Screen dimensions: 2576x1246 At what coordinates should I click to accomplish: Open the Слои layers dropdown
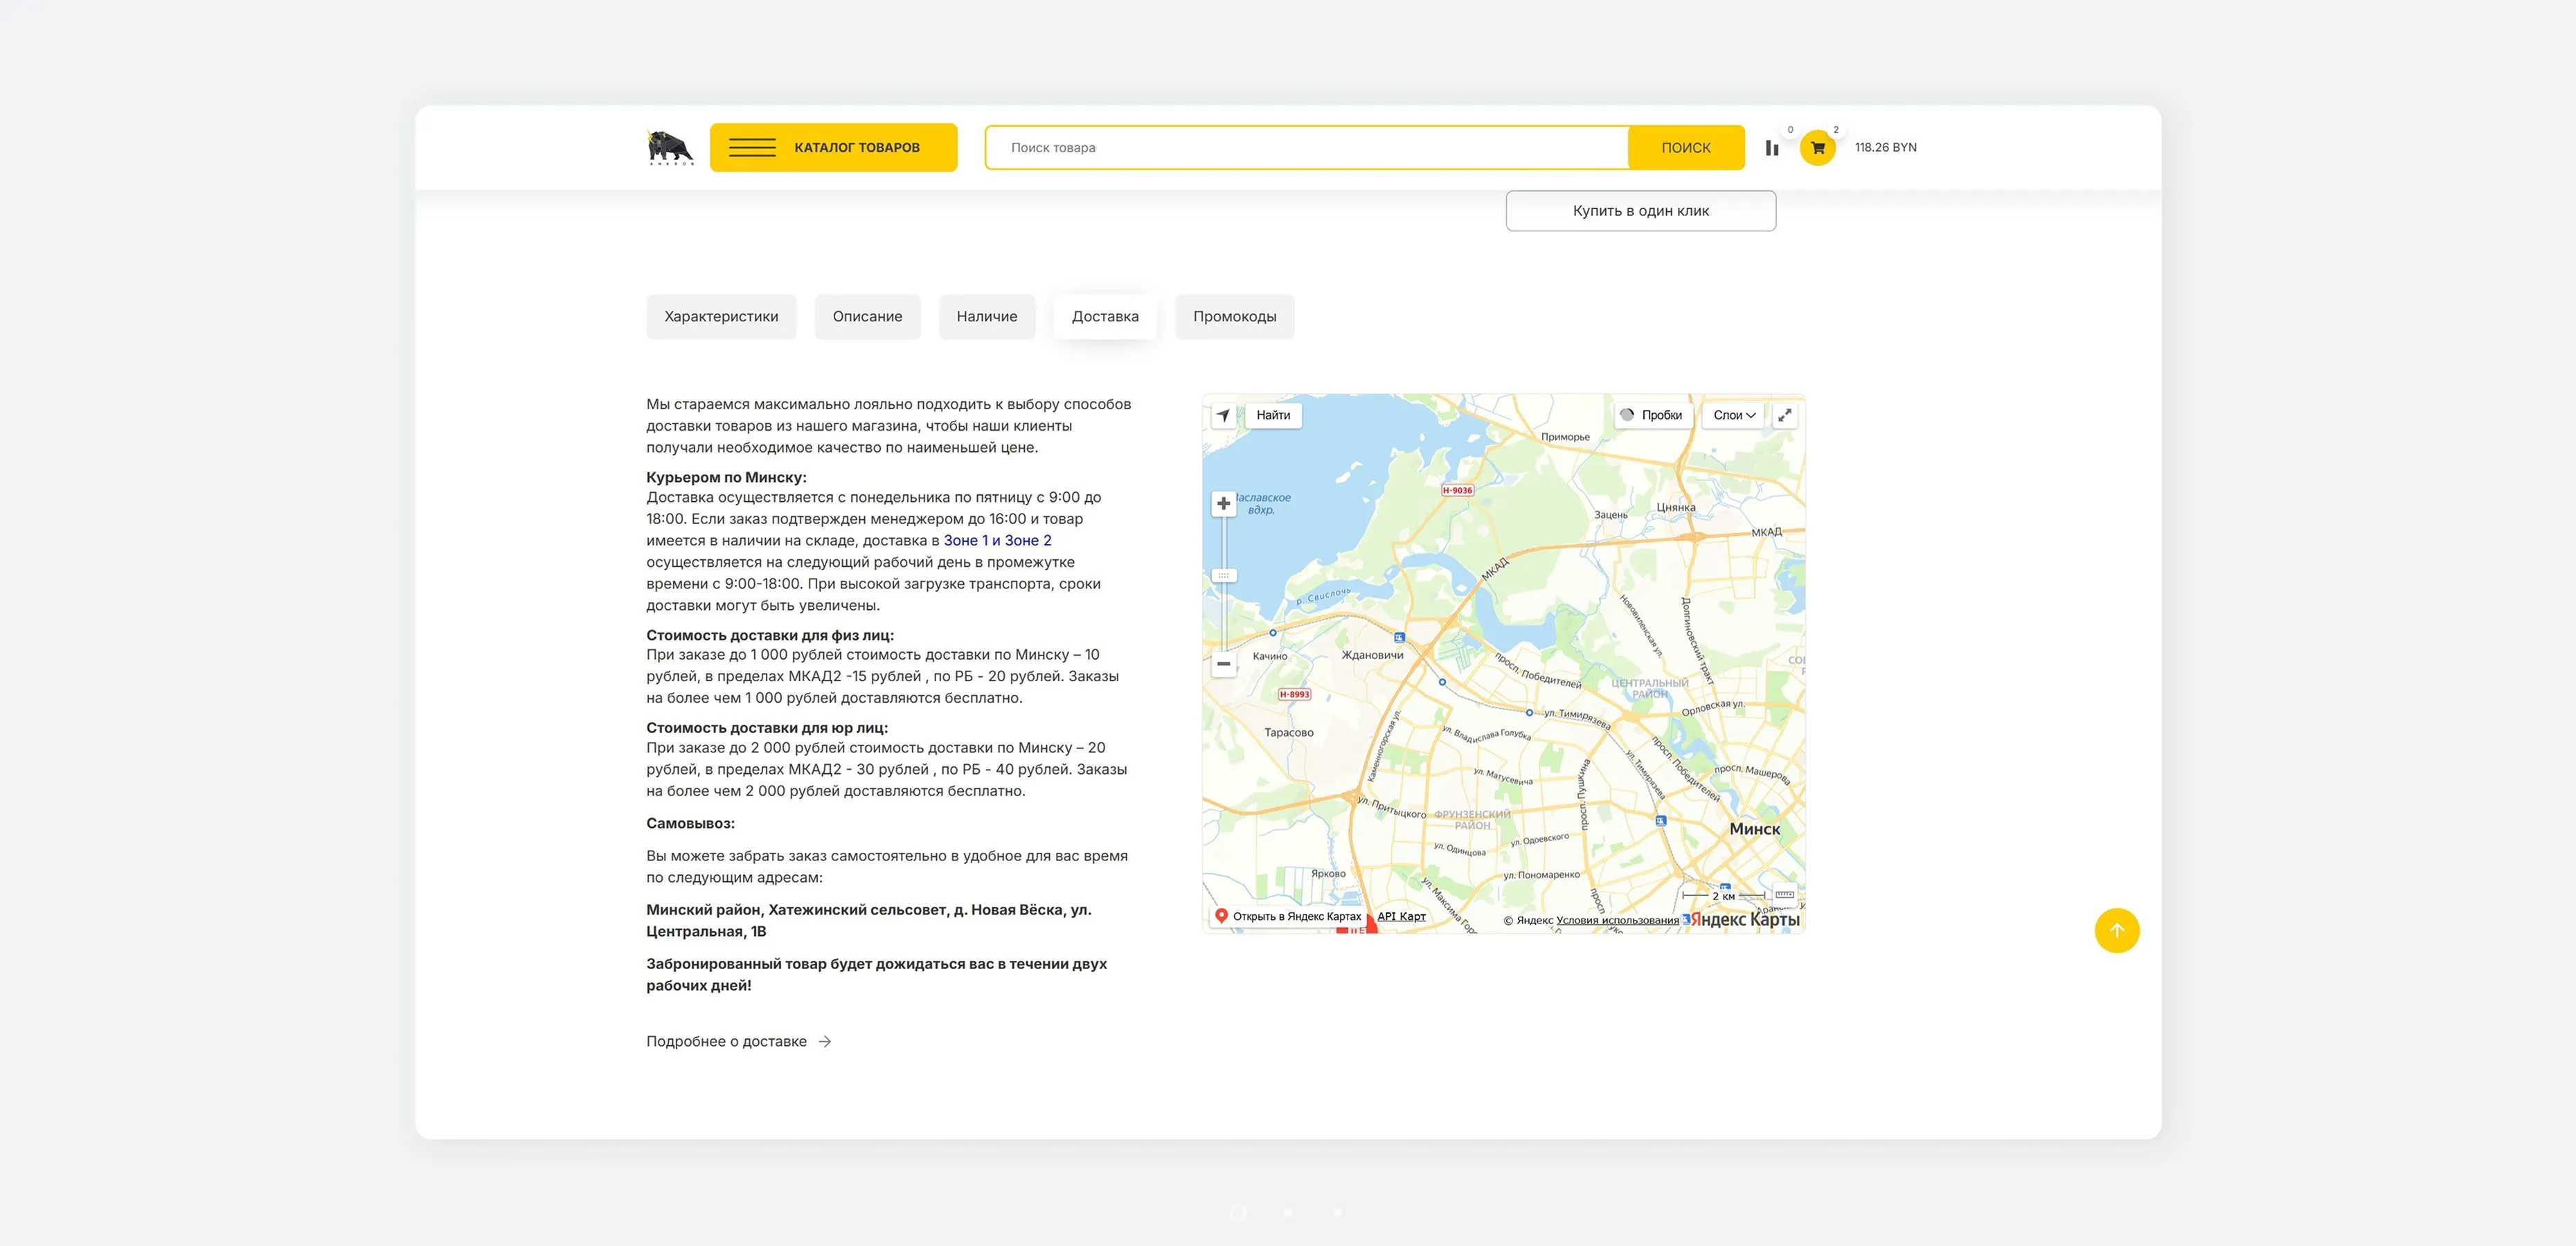pos(1734,415)
